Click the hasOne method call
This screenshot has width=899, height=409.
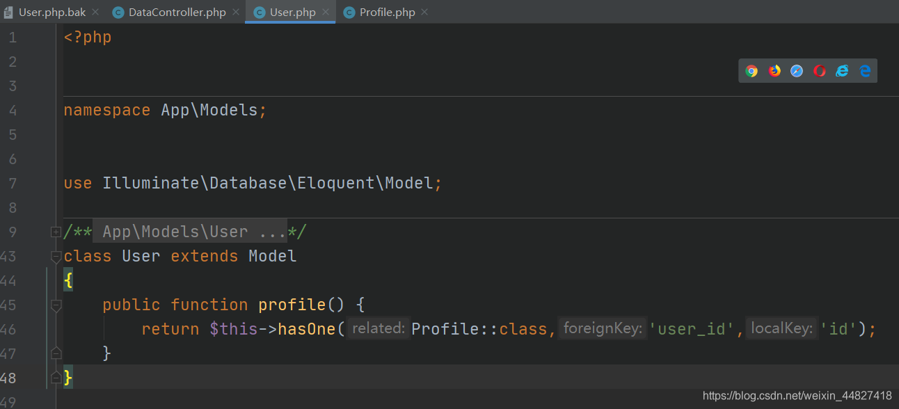[x=307, y=329]
